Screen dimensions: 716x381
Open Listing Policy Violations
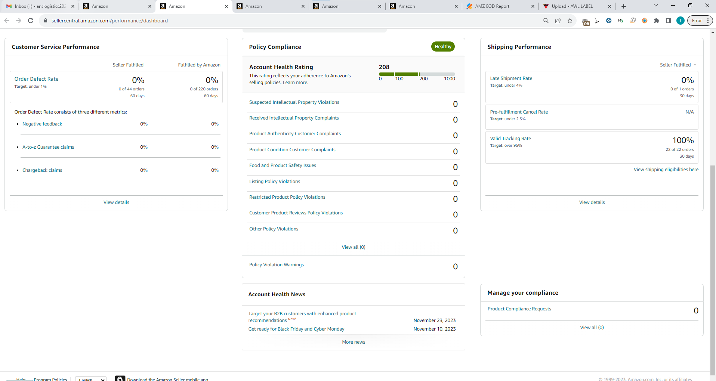(275, 181)
